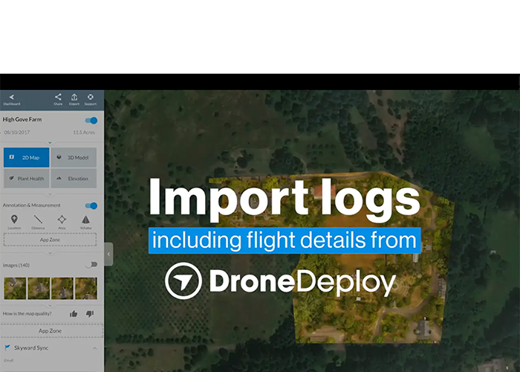The height and width of the screenshot is (372, 520).
Task: Collapse the left sidebar panel handle
Action: pos(108,254)
